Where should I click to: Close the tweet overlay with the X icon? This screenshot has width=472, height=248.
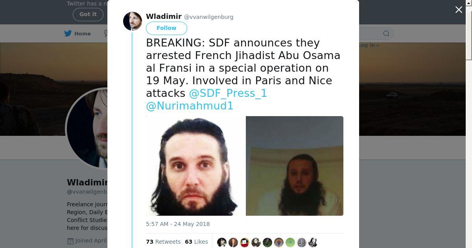point(459,10)
